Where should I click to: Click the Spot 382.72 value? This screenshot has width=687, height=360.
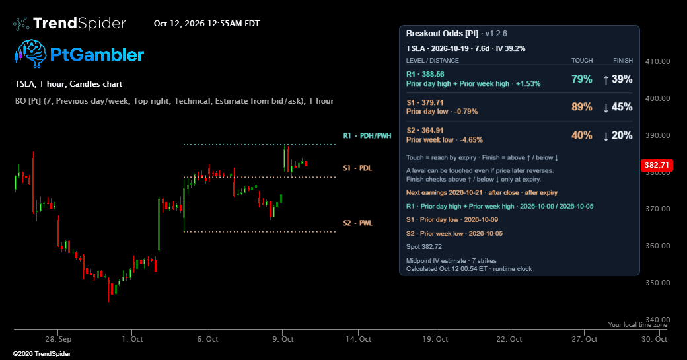pyautogui.click(x=423, y=247)
